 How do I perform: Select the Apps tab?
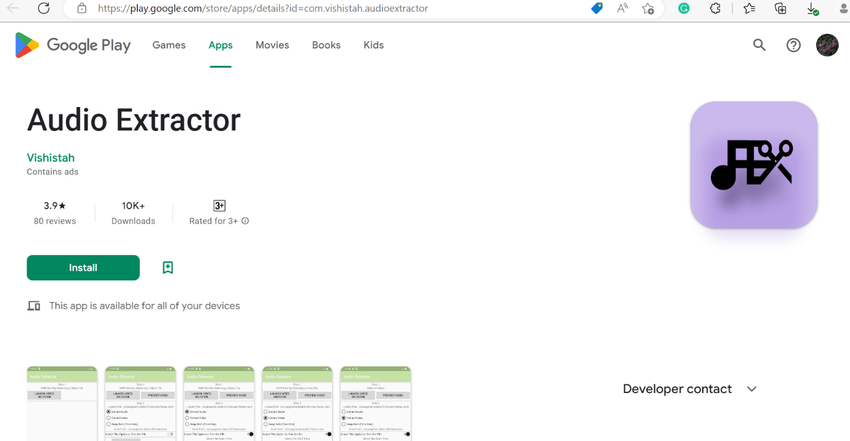[221, 45]
